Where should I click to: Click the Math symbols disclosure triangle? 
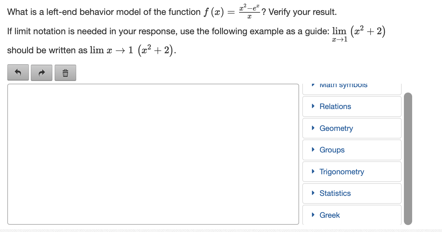(x=312, y=85)
